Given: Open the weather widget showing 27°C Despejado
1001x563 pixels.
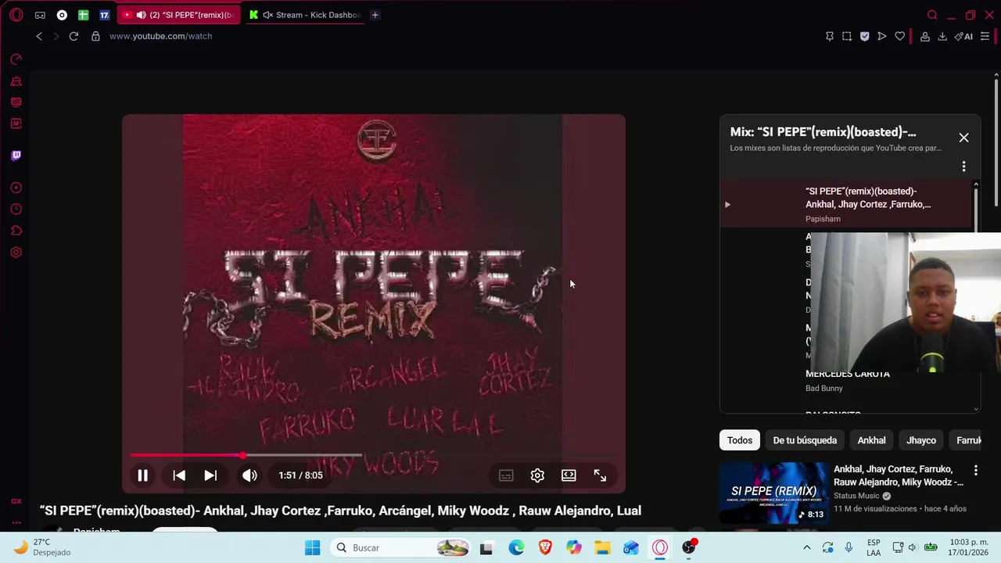Looking at the screenshot, I should click(43, 547).
